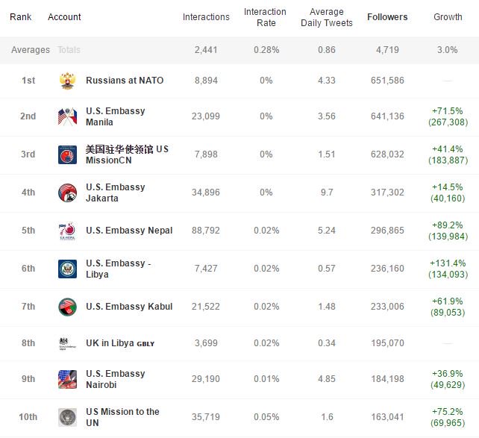Click the UK in Libya crest avatar

tap(67, 343)
